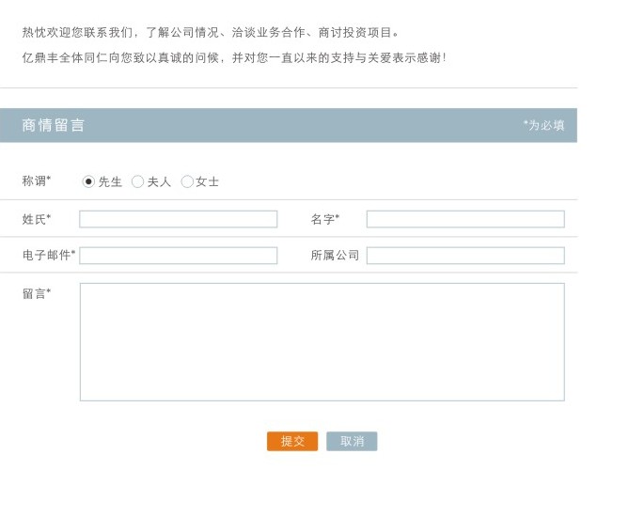Click the *为必填 required note
Viewport: 644px width, 517px height.
click(x=543, y=125)
